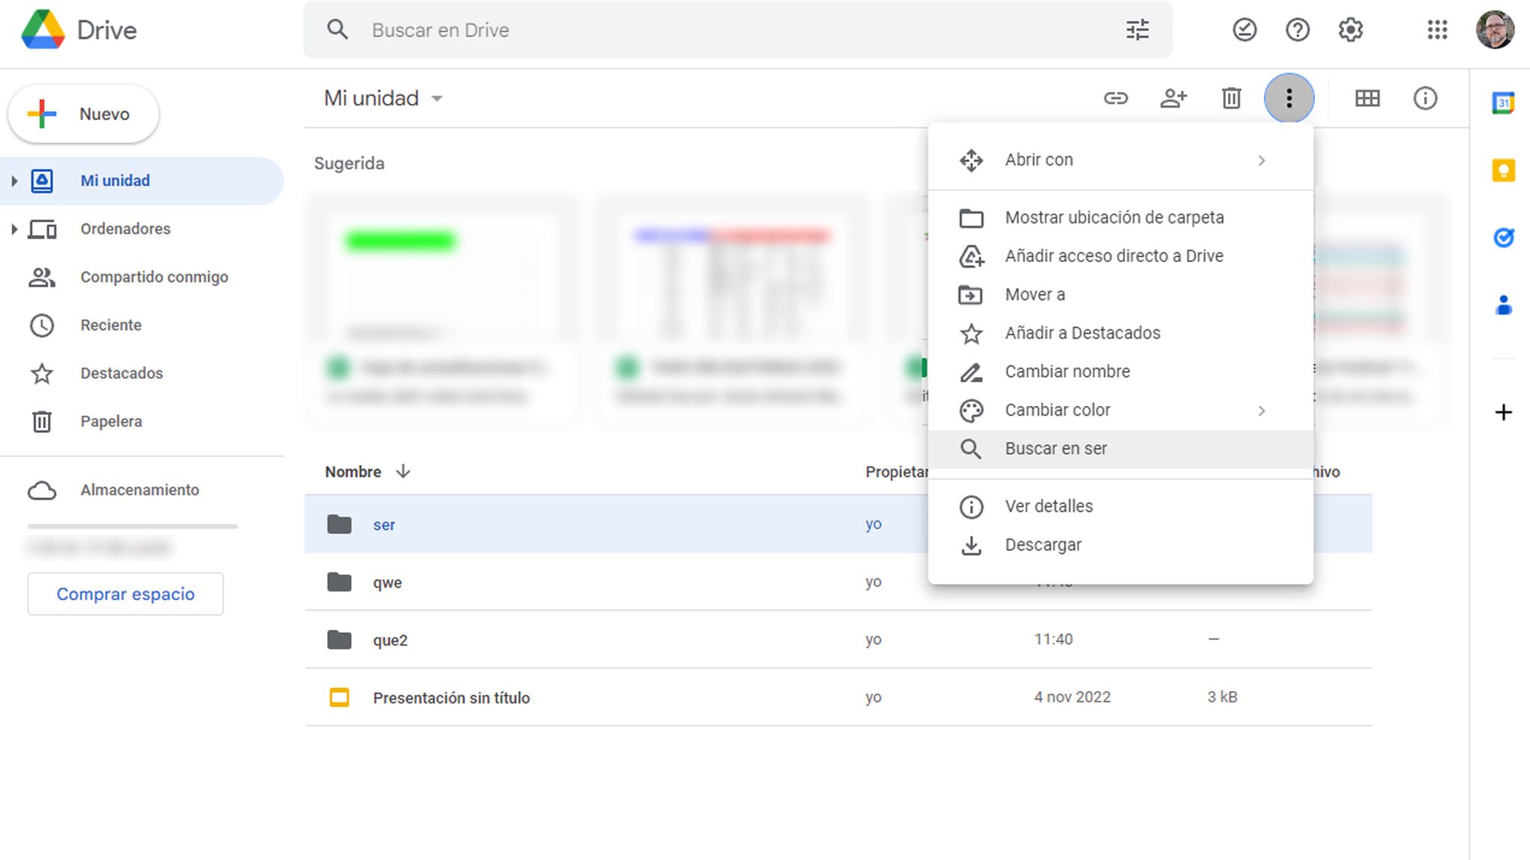Open the Google apps launcher grid
Viewport: 1530px width, 860px height.
click(x=1437, y=30)
